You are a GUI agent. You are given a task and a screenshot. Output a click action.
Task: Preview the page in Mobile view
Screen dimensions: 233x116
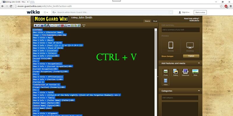coord(171,46)
